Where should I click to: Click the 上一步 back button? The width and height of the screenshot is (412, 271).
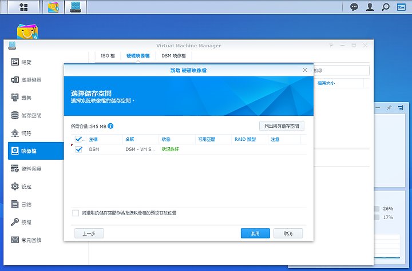(89, 233)
